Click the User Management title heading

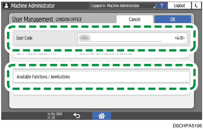pyautogui.click(x=32, y=19)
